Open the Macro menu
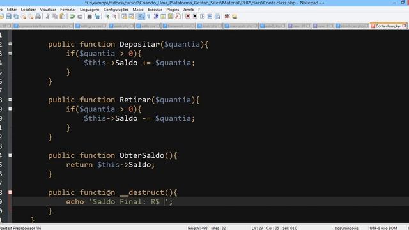The height and width of the screenshot is (230, 409). pyautogui.click(x=138, y=10)
